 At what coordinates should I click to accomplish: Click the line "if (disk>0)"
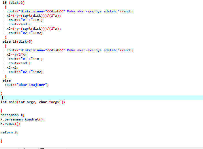point(14,3)
